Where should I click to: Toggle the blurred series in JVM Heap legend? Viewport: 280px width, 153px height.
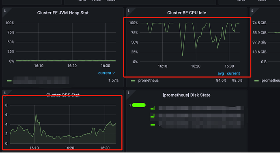point(41,81)
